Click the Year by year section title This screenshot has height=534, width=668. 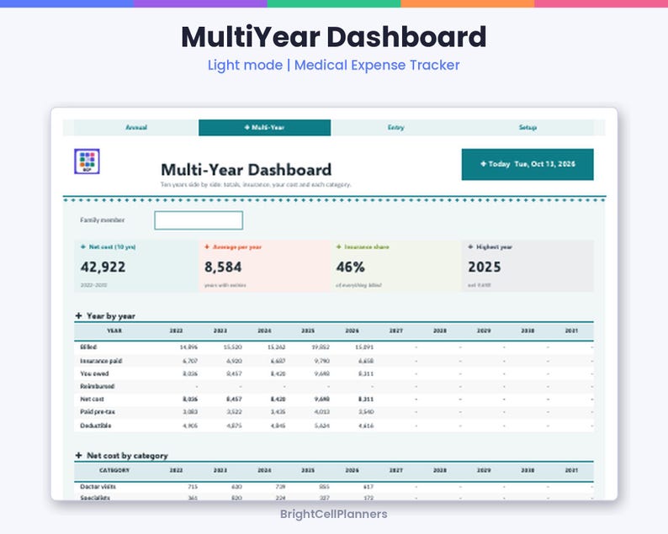[111, 316]
